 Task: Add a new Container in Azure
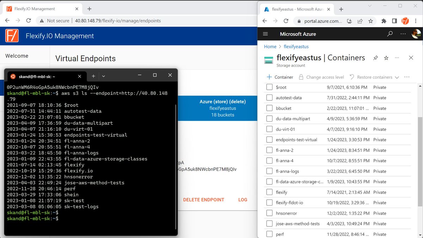280,77
